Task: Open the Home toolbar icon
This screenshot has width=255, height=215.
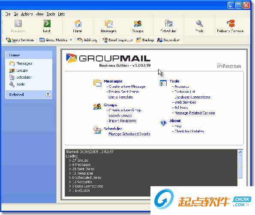Action: (x=78, y=24)
